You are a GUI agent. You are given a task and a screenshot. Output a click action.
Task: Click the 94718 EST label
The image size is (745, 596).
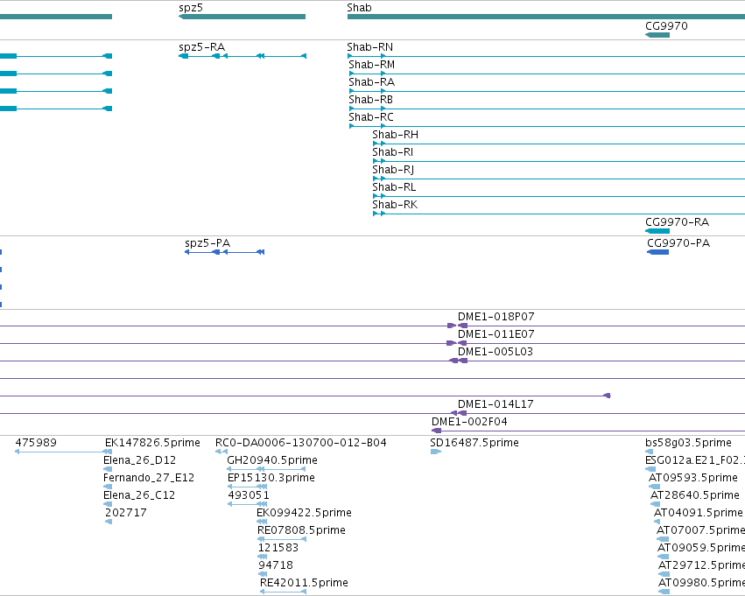pyautogui.click(x=276, y=566)
